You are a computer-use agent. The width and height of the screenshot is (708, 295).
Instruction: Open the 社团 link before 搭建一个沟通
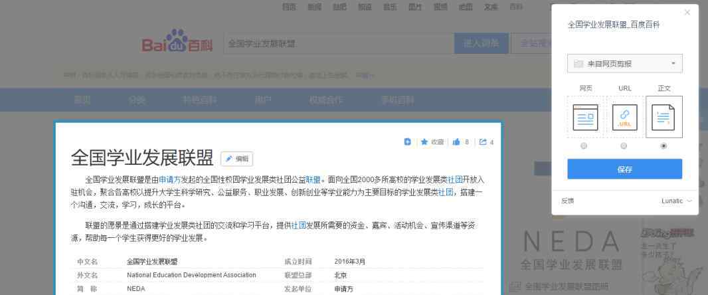click(x=445, y=192)
